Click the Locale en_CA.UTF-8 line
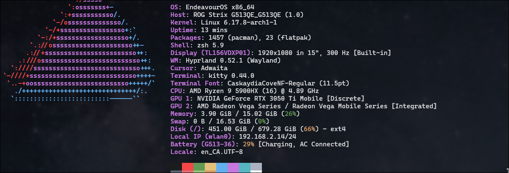509x173 pixels. (x=206, y=152)
